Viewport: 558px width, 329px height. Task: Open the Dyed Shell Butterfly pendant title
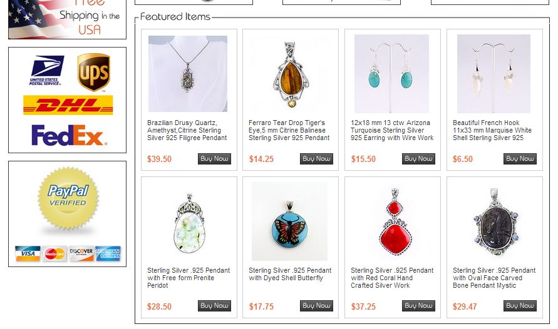(290, 275)
